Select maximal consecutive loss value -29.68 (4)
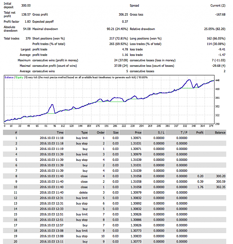Image resolution: width=233 pixels, height=244 pixels. point(219,66)
